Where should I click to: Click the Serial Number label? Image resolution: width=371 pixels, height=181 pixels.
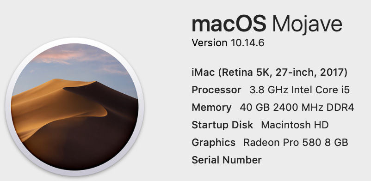coord(226,160)
